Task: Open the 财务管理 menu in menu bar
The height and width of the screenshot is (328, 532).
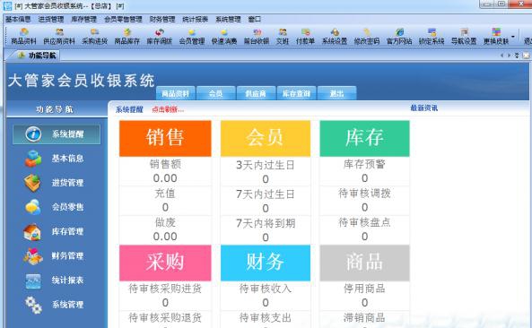Action: tap(162, 20)
